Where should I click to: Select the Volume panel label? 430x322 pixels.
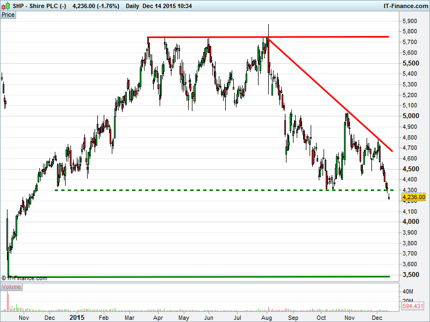[11, 287]
